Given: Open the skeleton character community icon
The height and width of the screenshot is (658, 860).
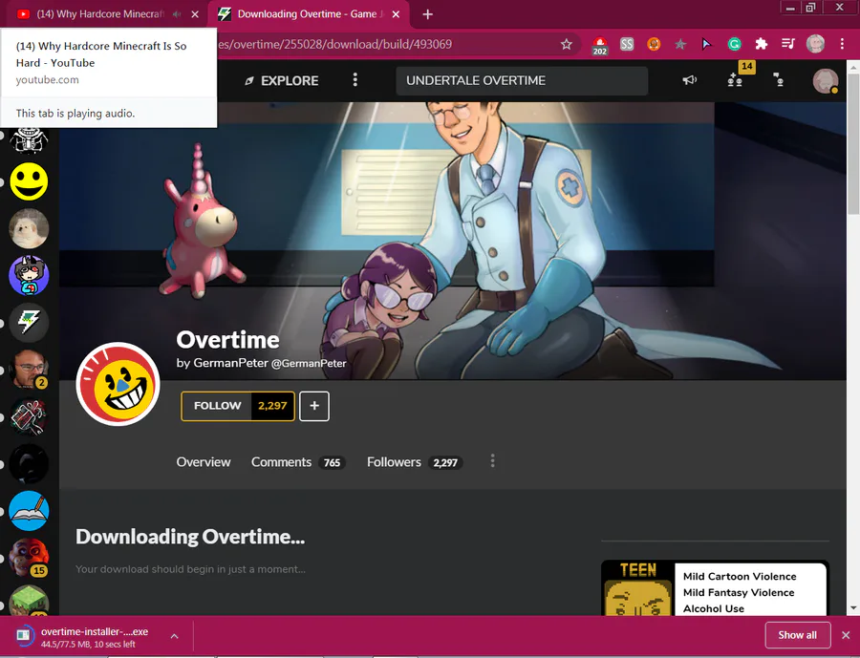Looking at the screenshot, I should click(x=29, y=139).
